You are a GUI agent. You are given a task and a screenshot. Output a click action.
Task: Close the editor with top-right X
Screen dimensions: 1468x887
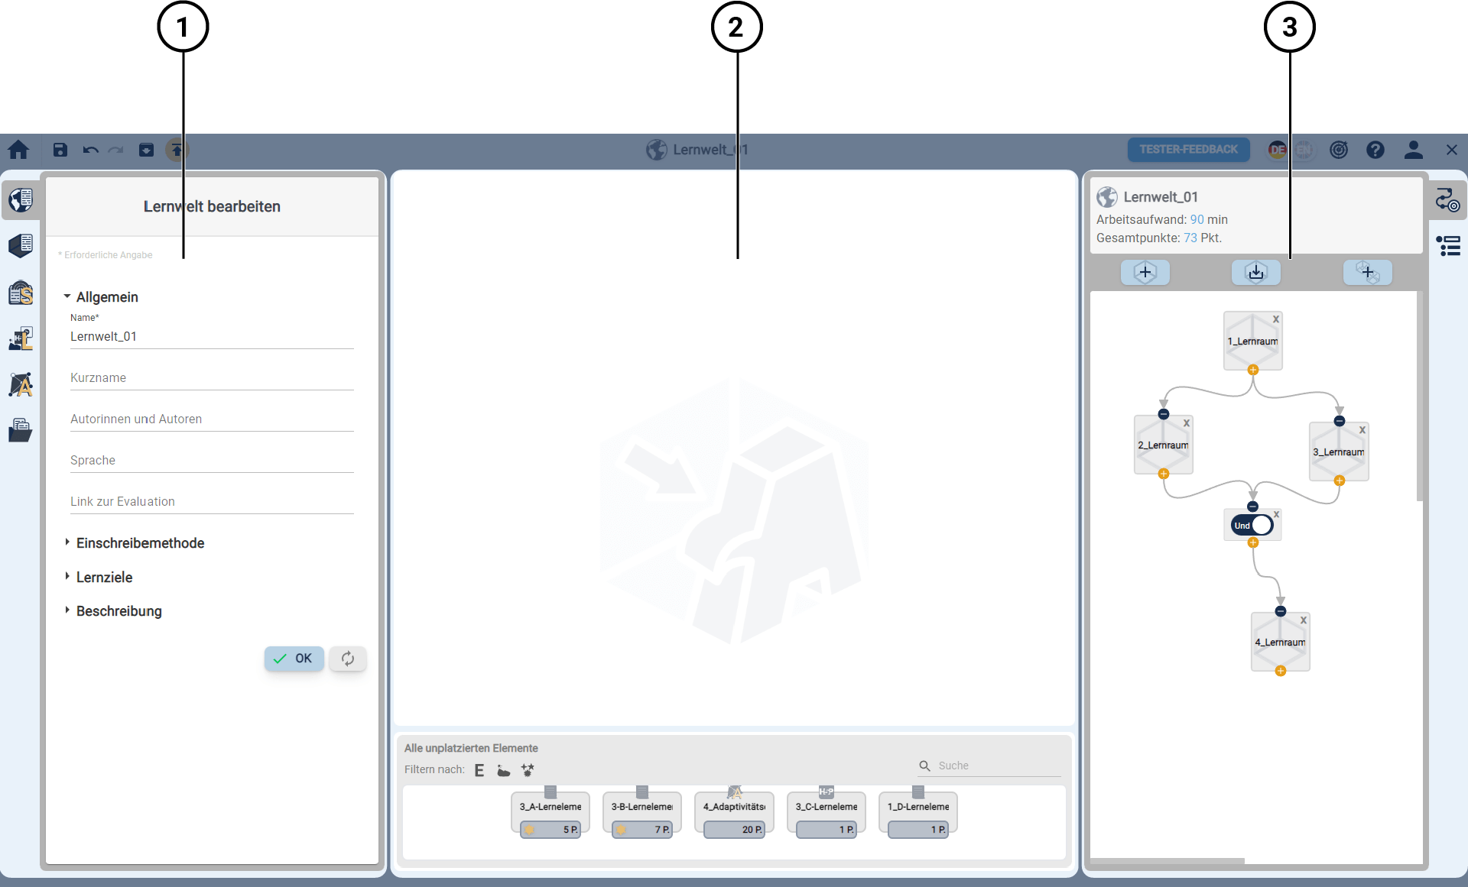click(1451, 150)
